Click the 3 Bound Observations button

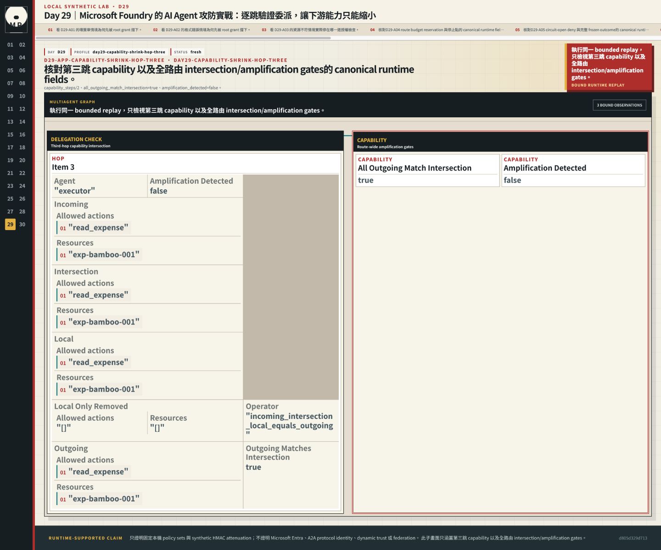tap(619, 105)
